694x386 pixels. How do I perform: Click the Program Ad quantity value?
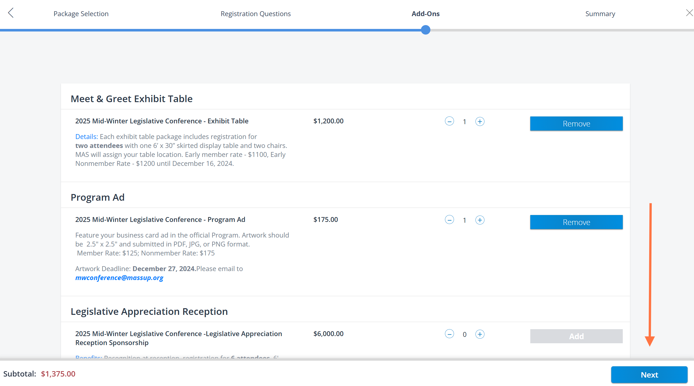click(x=464, y=220)
